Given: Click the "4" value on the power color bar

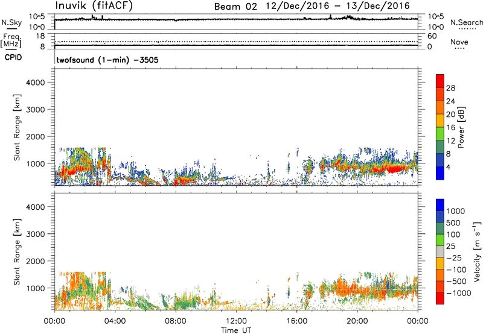Looking at the screenshot, I should tap(449, 168).
